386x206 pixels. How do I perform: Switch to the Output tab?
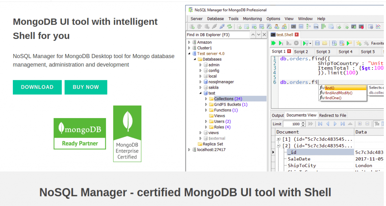[x=278, y=115]
